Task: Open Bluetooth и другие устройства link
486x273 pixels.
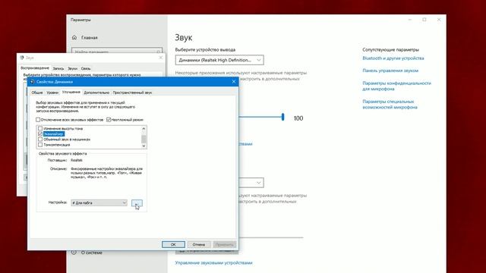Action: click(x=393, y=58)
